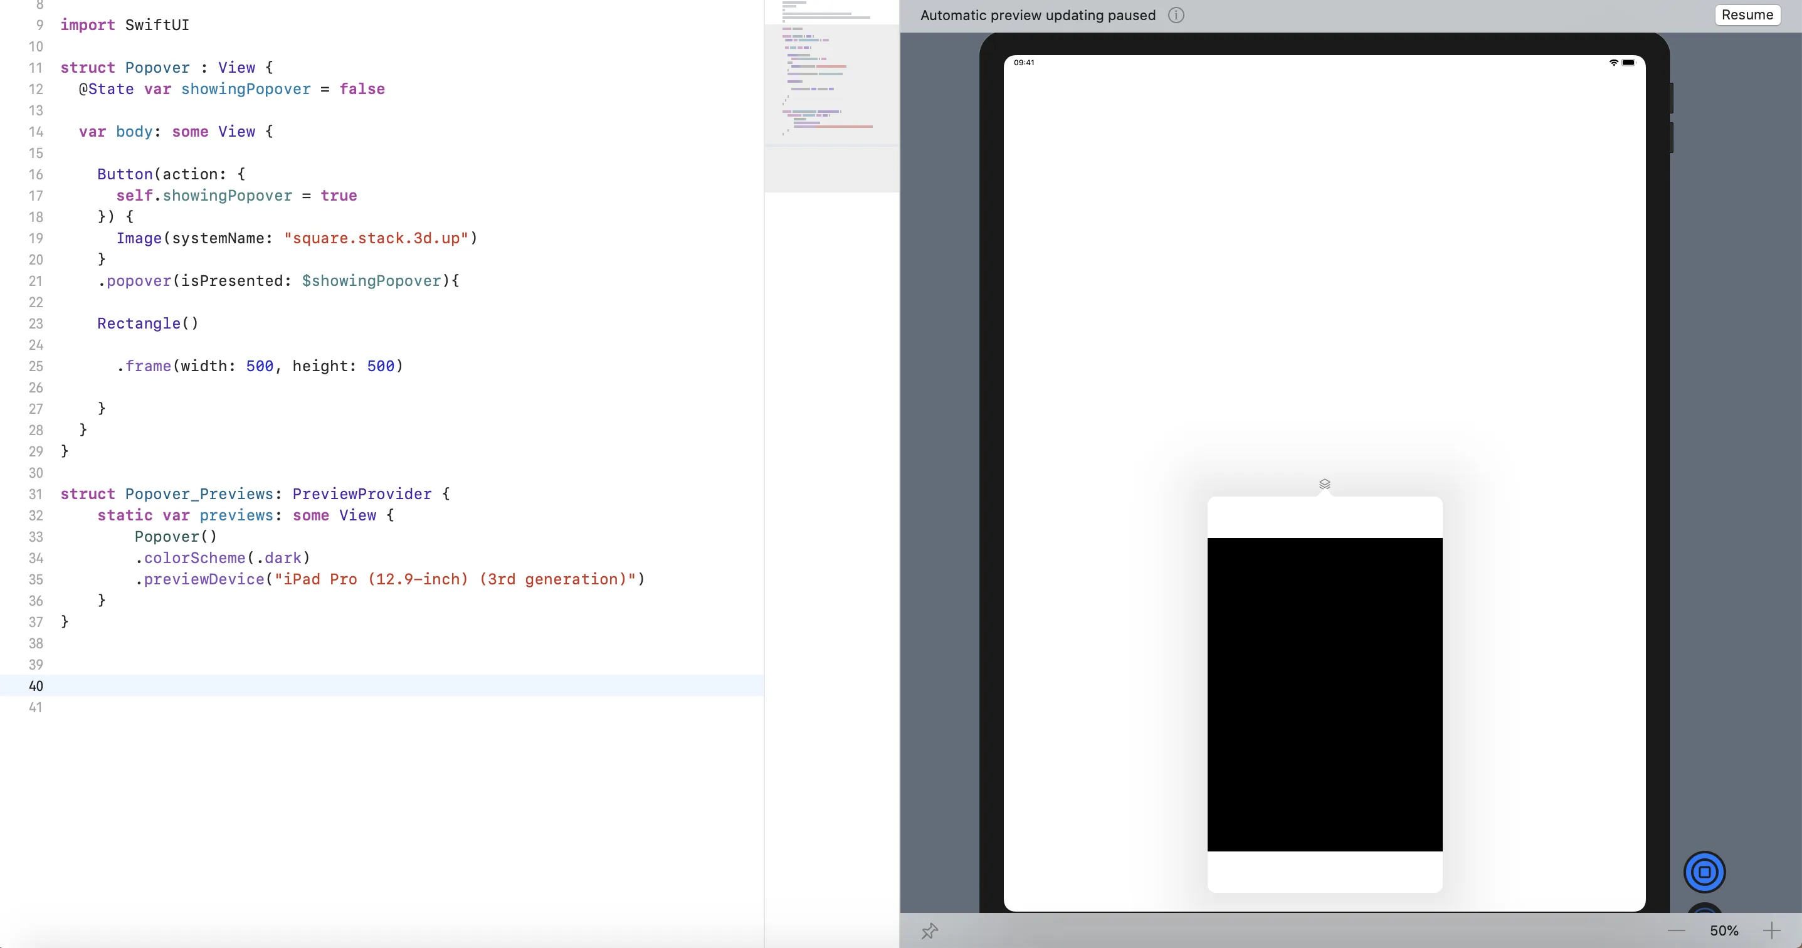This screenshot has height=948, width=1802.
Task: Click line number 21 in the gutter
Action: (x=36, y=282)
